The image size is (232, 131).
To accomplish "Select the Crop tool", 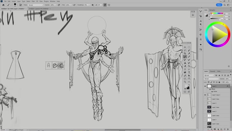I will tap(185, 54).
